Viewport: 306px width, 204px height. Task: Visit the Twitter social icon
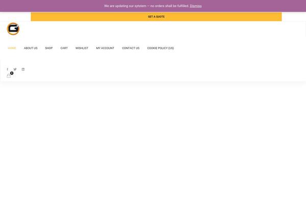pos(15,69)
